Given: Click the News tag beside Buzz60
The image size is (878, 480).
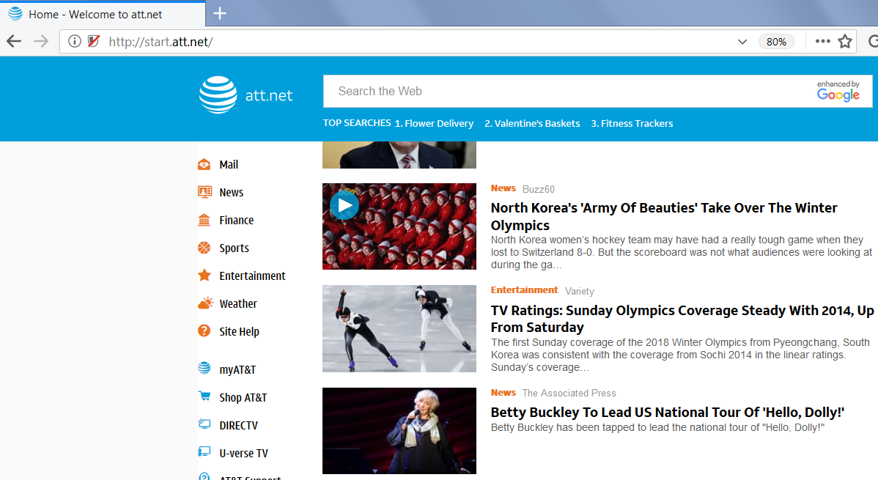Looking at the screenshot, I should pyautogui.click(x=503, y=188).
